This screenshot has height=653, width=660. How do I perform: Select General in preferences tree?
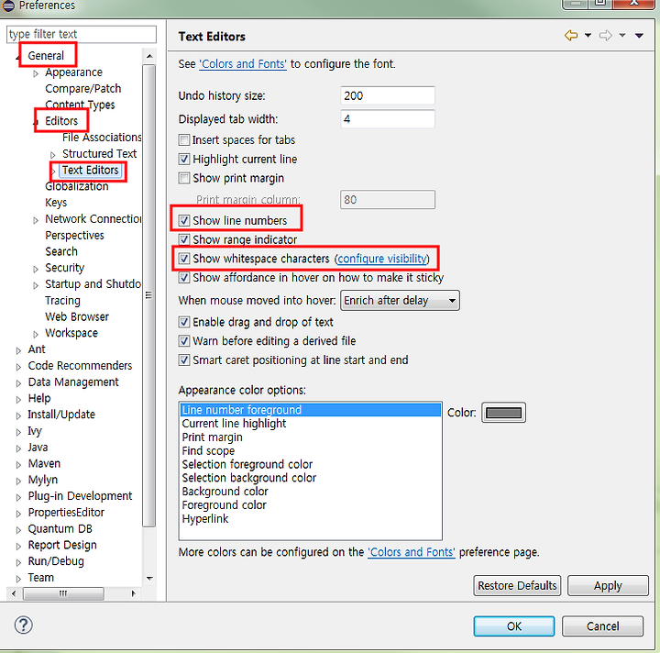(x=46, y=56)
